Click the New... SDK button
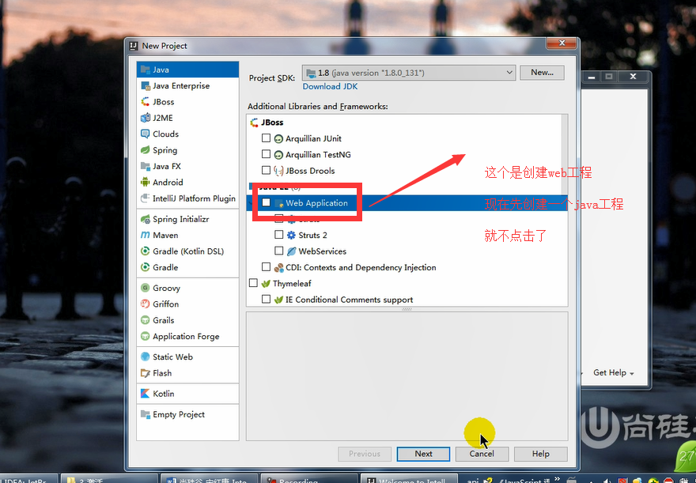 [x=542, y=72]
